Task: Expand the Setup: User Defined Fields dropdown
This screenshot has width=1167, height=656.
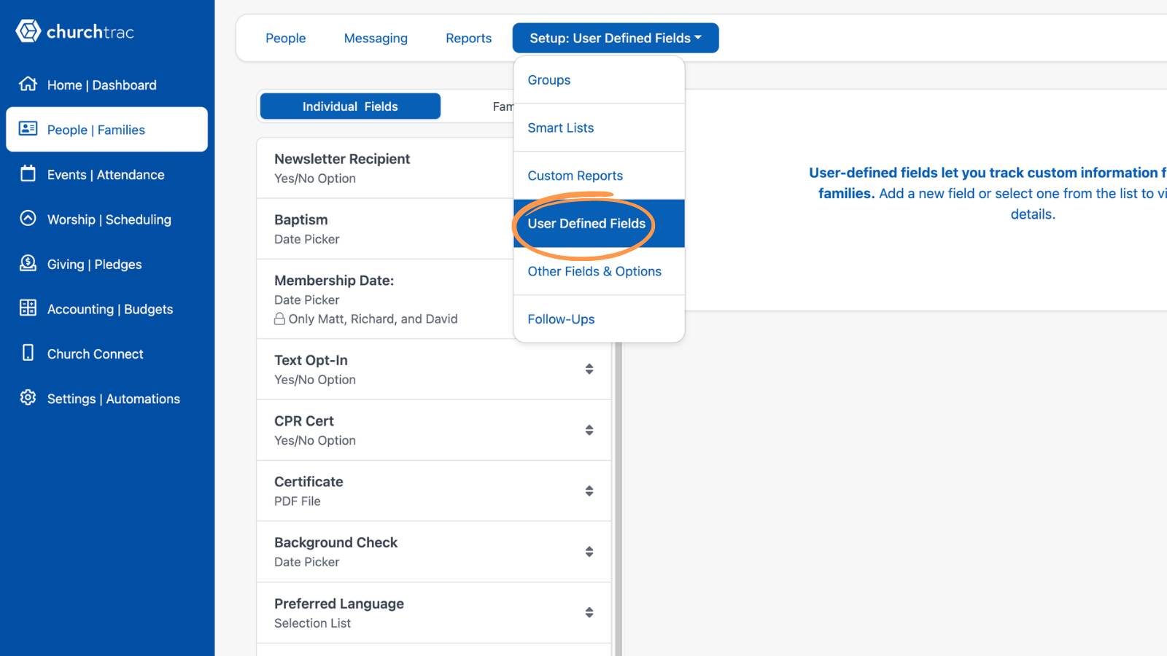Action: (616, 38)
